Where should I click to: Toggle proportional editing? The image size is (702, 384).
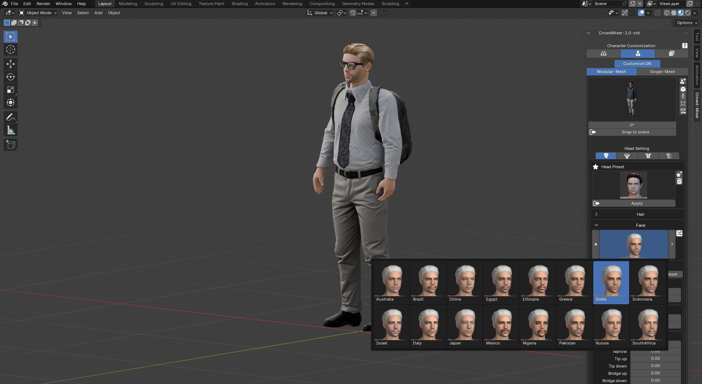(x=374, y=13)
